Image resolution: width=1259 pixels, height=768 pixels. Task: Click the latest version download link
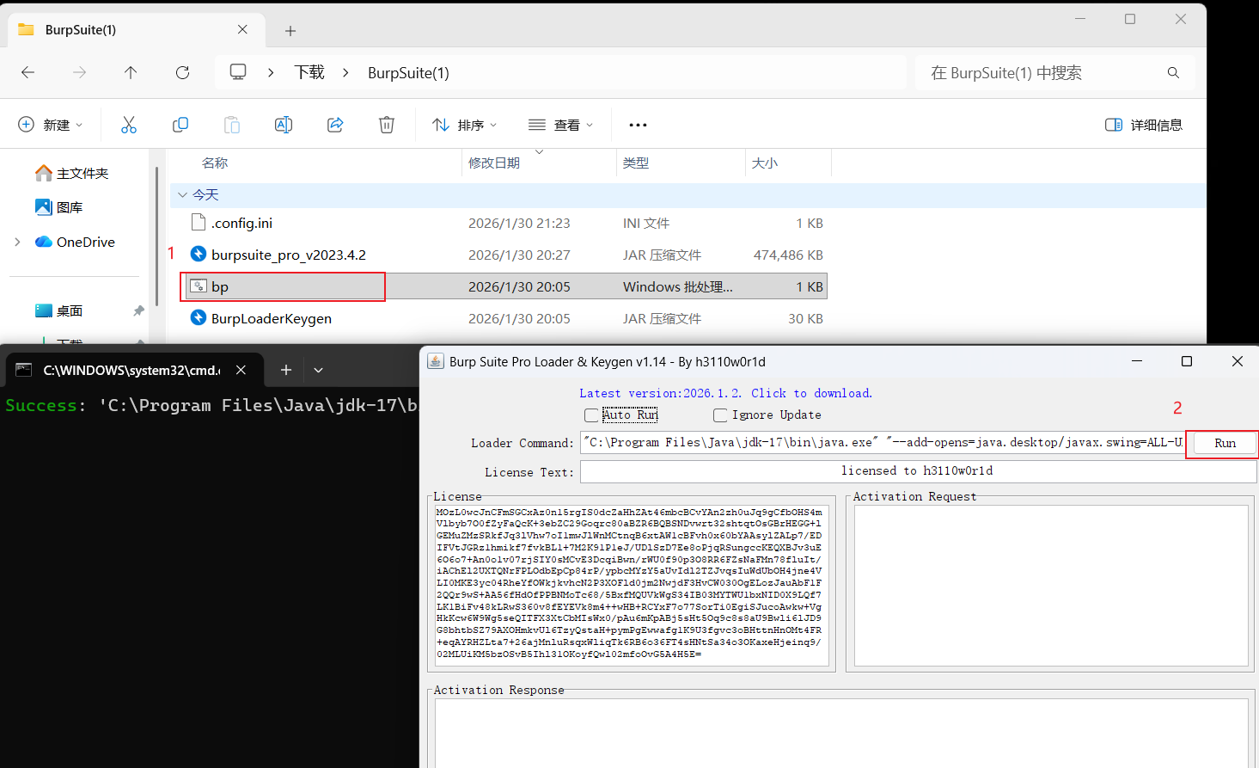725,393
